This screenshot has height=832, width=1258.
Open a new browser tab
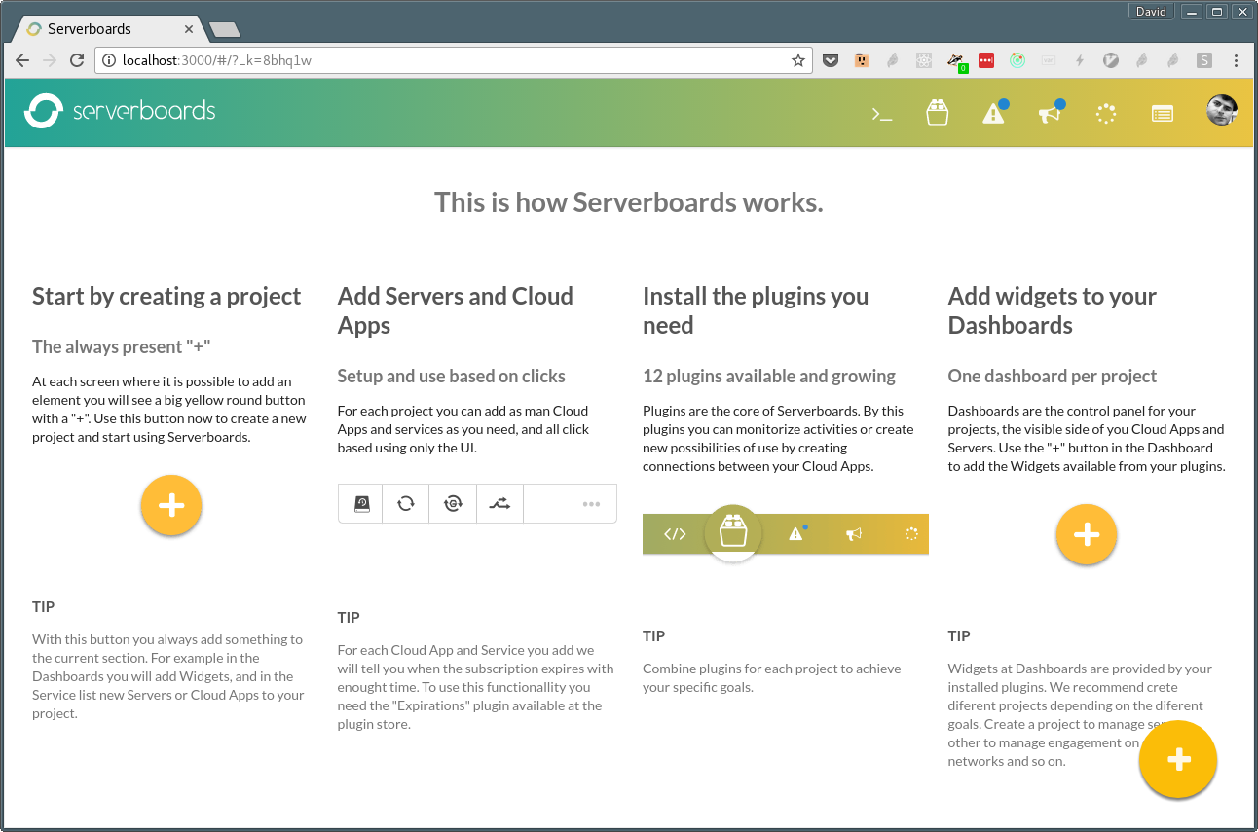(224, 30)
